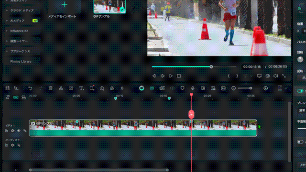Open the color circles tool icon
306x172 pixels.
tap(112, 88)
